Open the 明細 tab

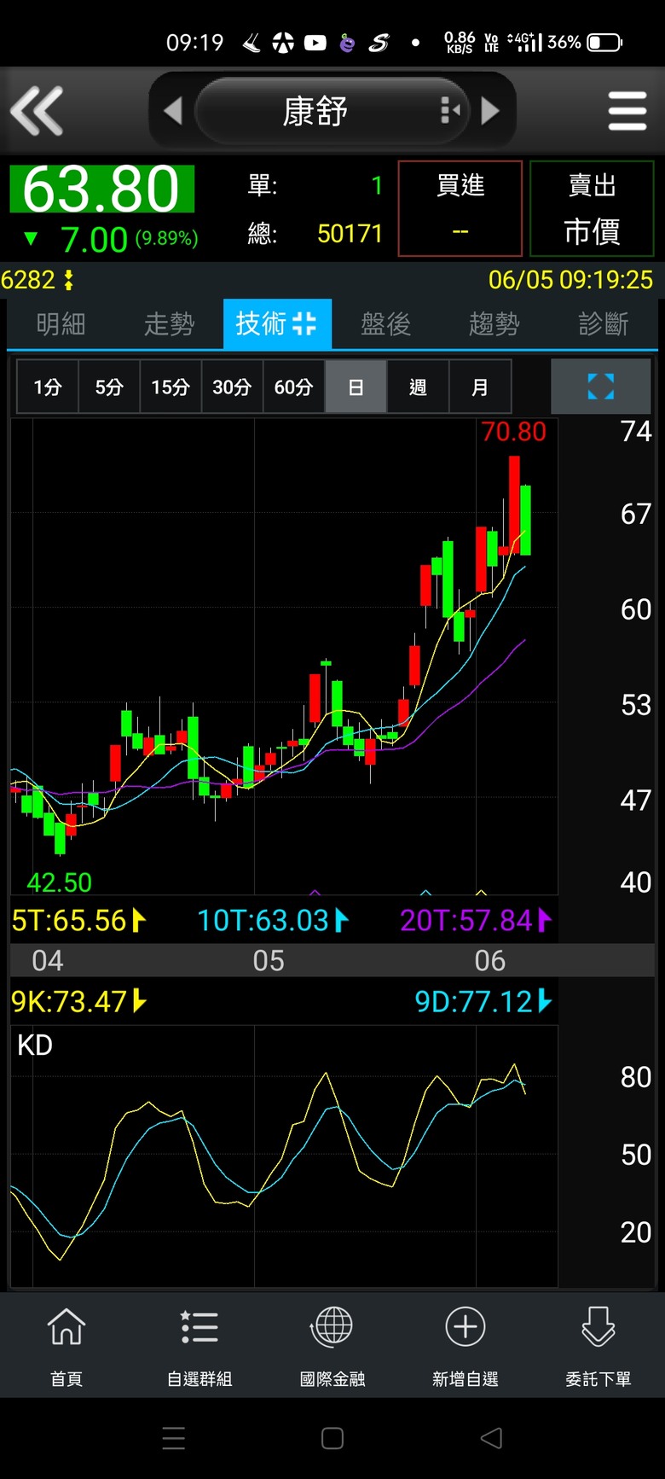[61, 324]
